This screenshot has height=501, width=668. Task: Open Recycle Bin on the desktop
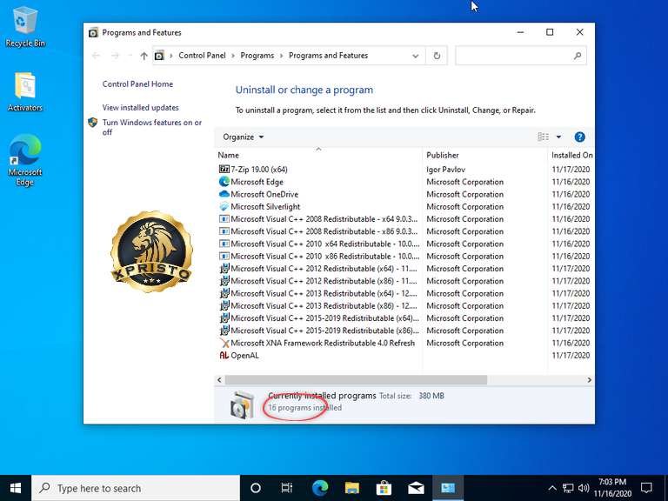pyautogui.click(x=25, y=27)
